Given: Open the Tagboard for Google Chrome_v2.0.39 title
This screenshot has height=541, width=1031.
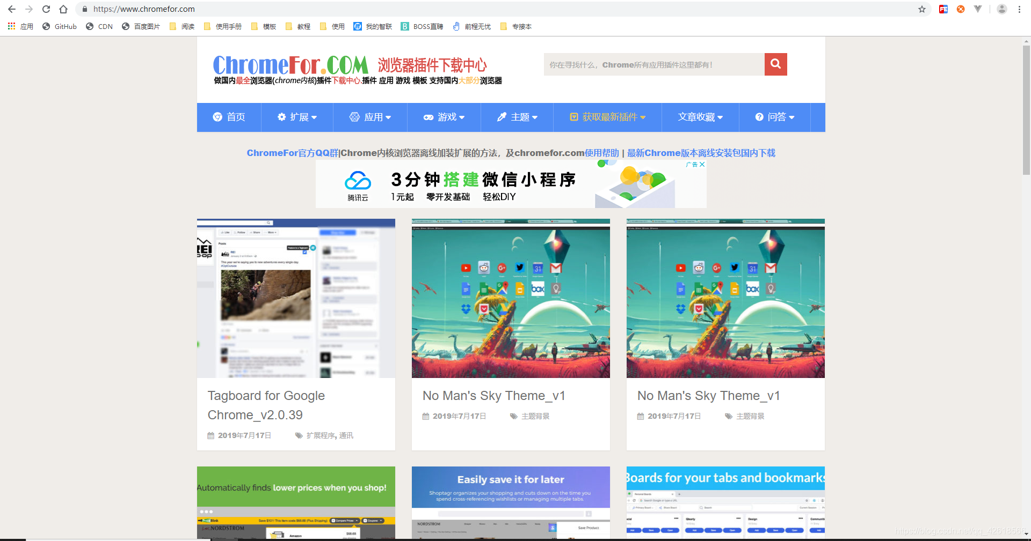Looking at the screenshot, I should (x=266, y=405).
